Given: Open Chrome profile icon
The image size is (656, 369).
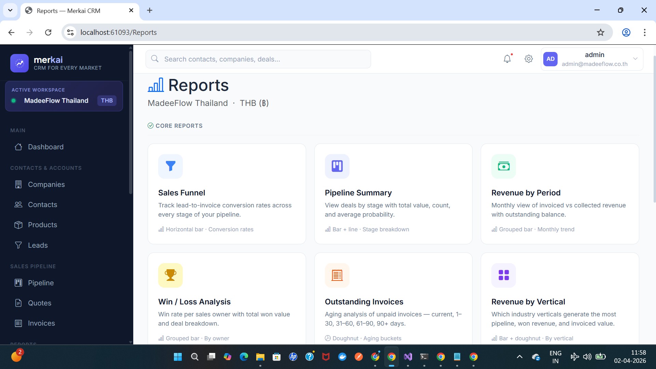Looking at the screenshot, I should click(626, 32).
